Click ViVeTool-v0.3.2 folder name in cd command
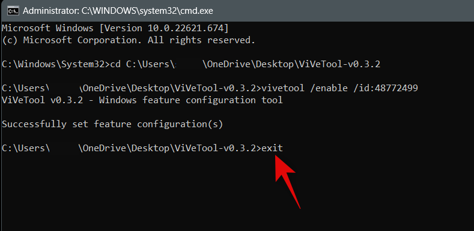Screen dimensions: 474x231 339,64
